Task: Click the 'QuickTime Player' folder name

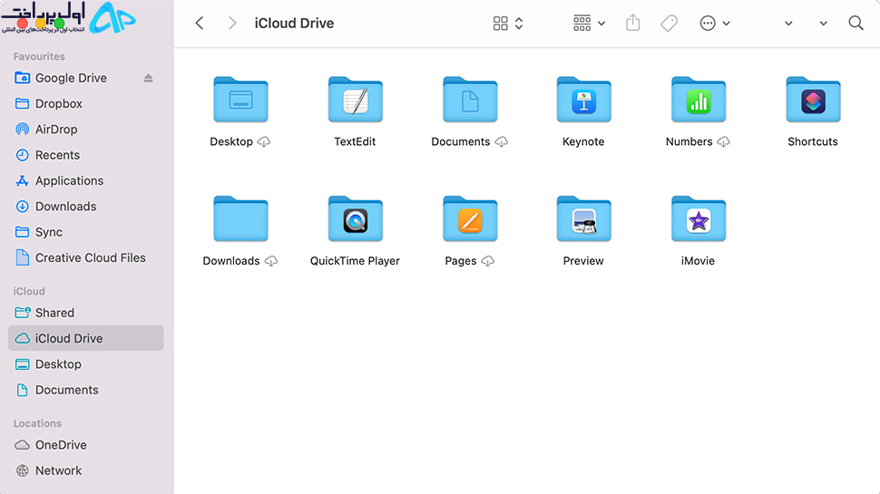Action: 355,261
